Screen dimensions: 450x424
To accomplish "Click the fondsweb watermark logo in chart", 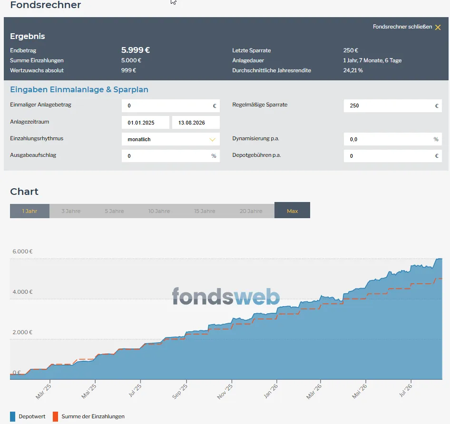I will (x=226, y=296).
